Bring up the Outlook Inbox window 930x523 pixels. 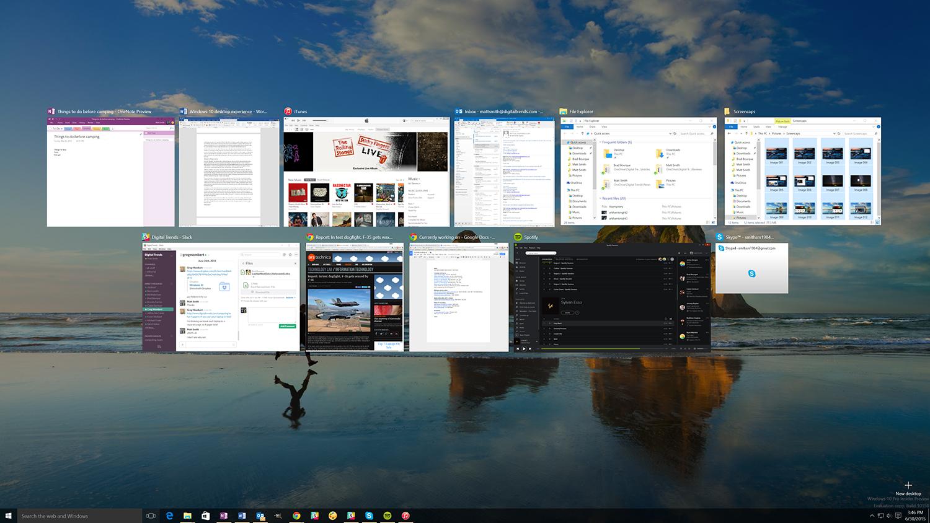click(505, 172)
